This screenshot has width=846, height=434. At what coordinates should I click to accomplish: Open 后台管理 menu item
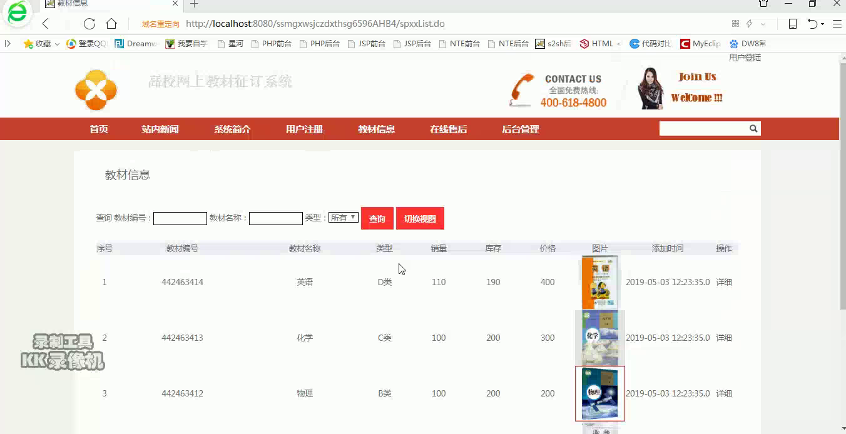click(x=521, y=129)
